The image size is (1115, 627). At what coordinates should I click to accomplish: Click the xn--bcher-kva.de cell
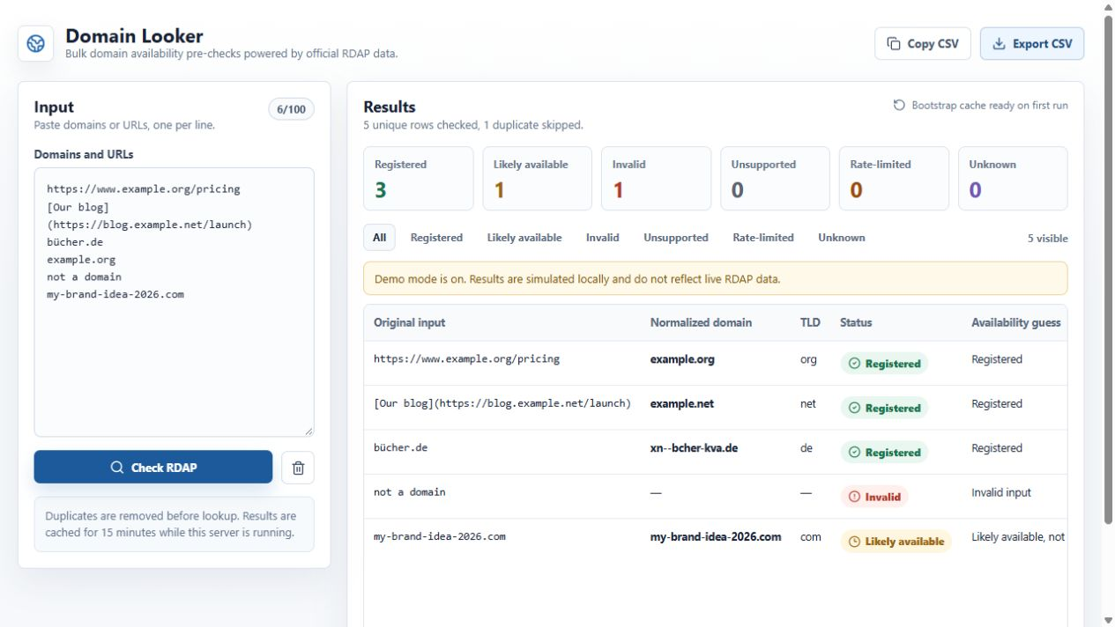pos(694,448)
